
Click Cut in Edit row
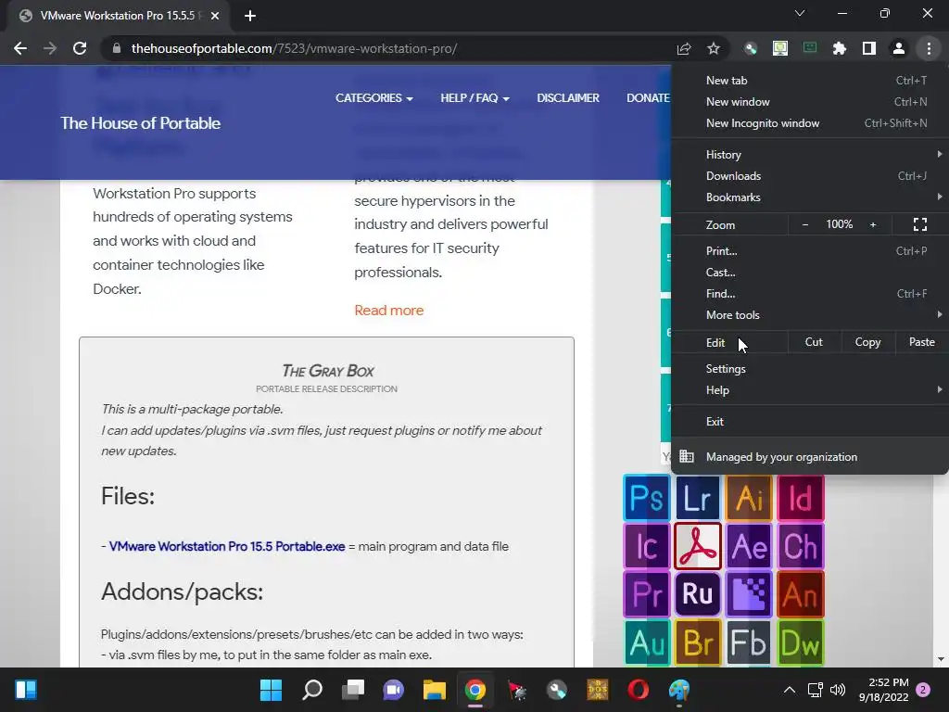point(814,342)
